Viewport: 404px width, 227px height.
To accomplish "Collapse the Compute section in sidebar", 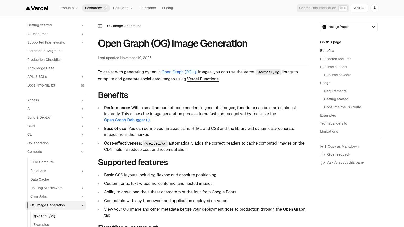I will coord(82,152).
